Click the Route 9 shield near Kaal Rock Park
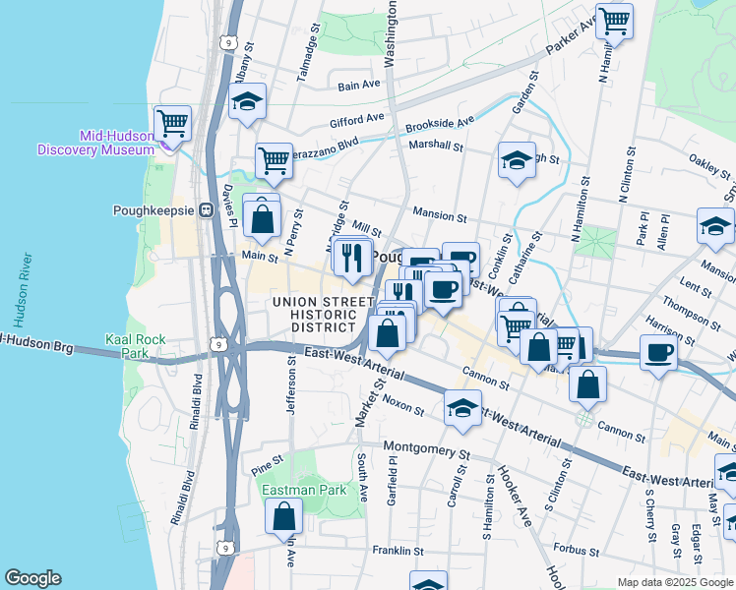This screenshot has width=736, height=590. pyautogui.click(x=219, y=345)
